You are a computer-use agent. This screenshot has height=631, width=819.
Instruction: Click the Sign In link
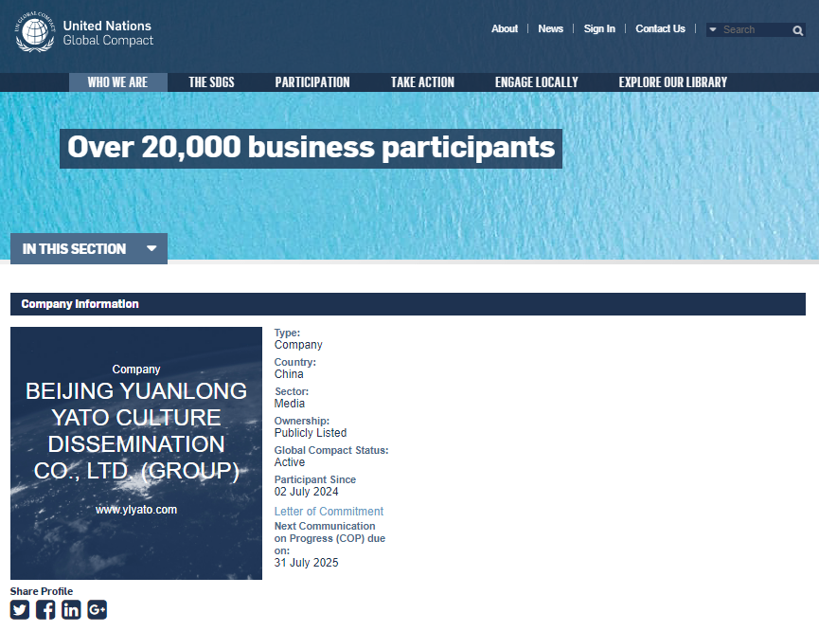(599, 28)
